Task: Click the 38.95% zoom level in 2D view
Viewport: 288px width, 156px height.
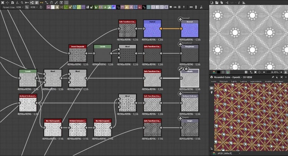Action: [274, 72]
